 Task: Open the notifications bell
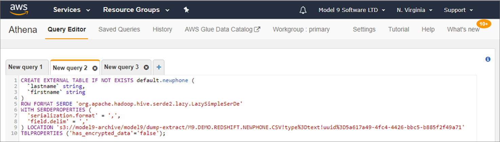point(303,10)
